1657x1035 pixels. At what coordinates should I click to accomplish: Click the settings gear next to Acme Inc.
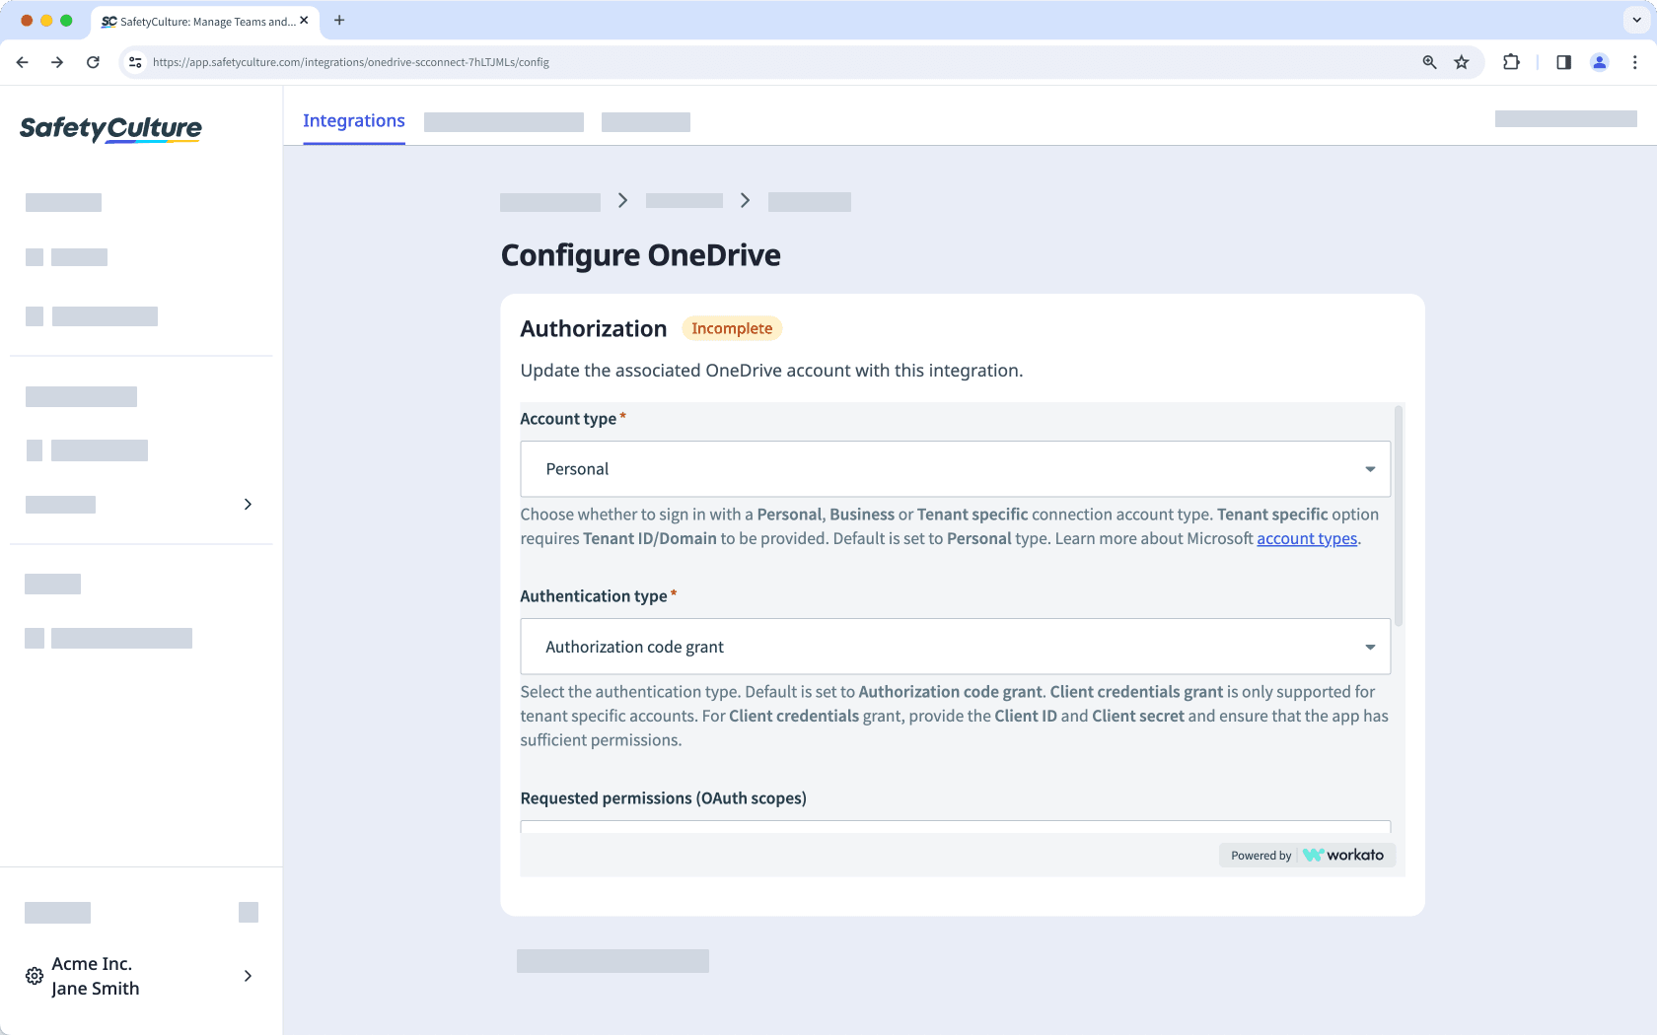(34, 976)
